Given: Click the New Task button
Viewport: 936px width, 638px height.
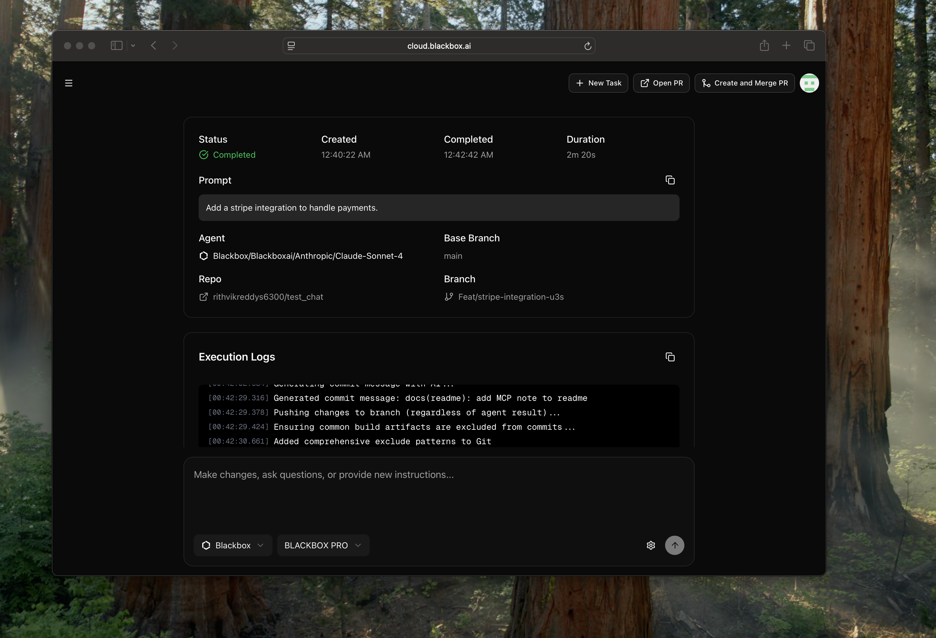Looking at the screenshot, I should click(x=598, y=83).
